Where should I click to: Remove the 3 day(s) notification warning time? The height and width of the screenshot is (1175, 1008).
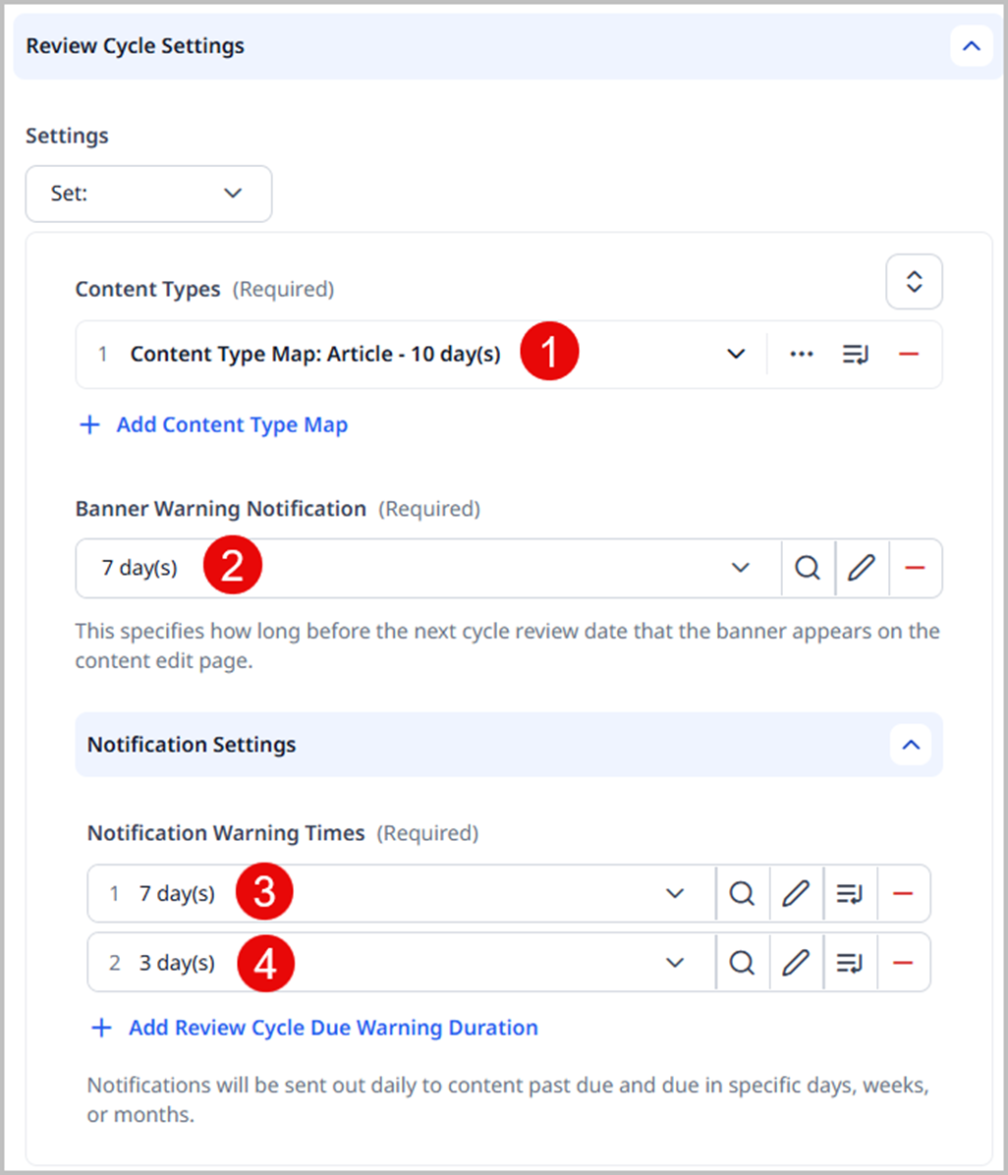tap(902, 963)
